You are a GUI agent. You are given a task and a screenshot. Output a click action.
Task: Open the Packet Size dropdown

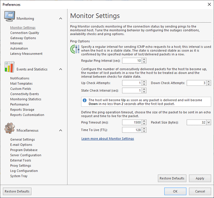(x=209, y=122)
